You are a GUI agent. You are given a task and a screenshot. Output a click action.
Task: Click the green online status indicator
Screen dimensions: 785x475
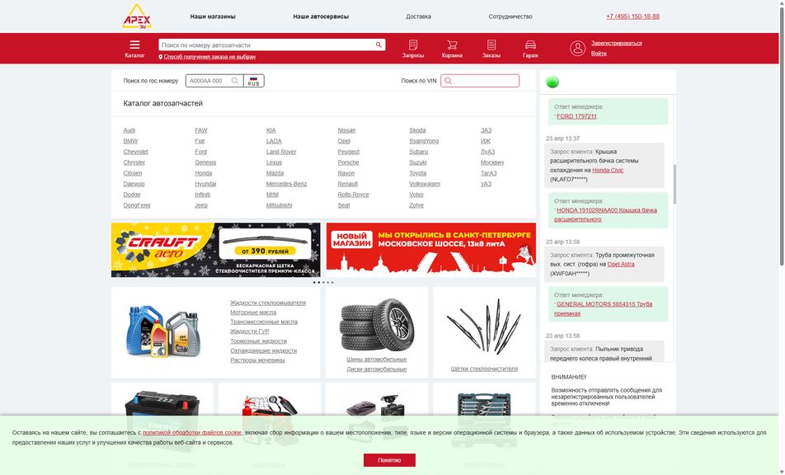[x=552, y=82]
